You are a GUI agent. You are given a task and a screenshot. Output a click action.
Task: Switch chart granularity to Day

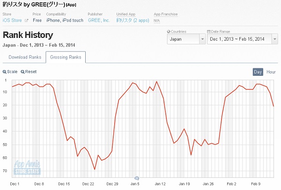tap(258, 72)
